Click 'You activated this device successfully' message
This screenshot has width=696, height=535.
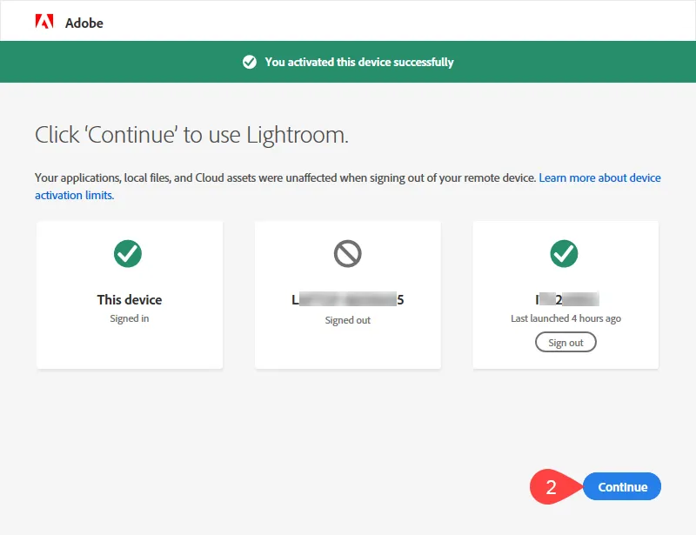tap(359, 62)
